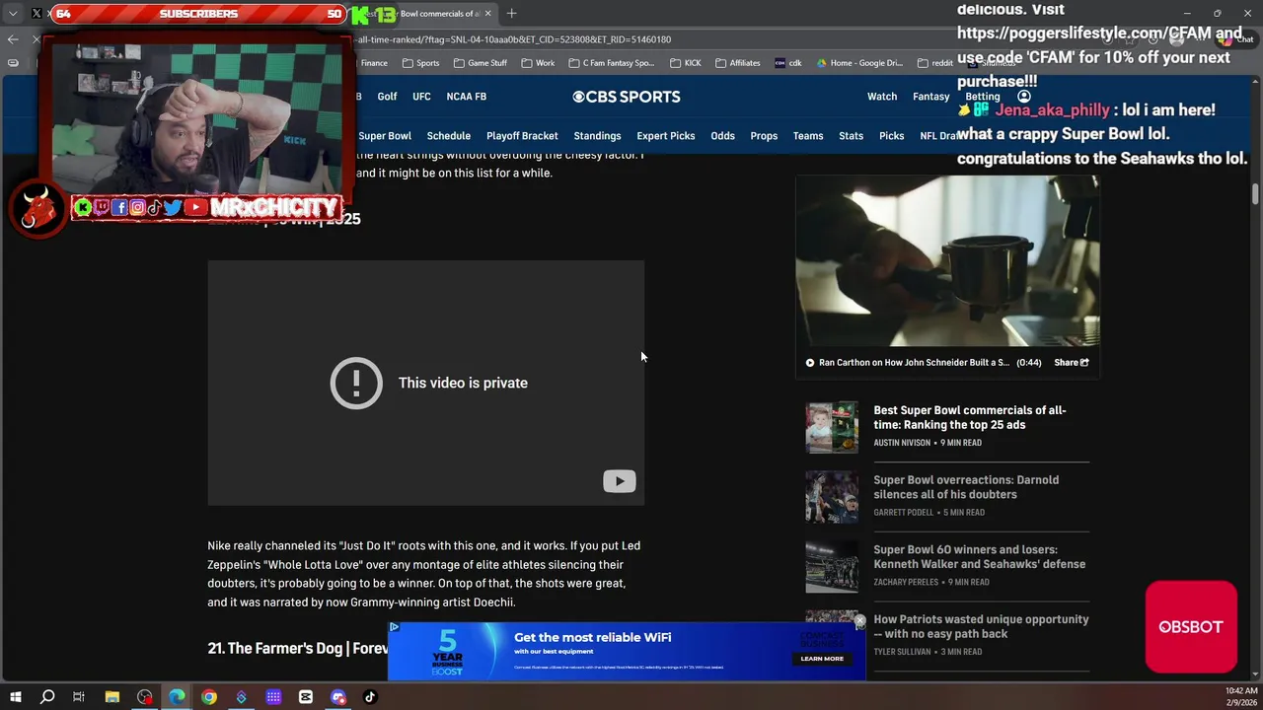Click LEARN MORE on the WiFi ad
This screenshot has height=710, width=1263.
pos(822,658)
